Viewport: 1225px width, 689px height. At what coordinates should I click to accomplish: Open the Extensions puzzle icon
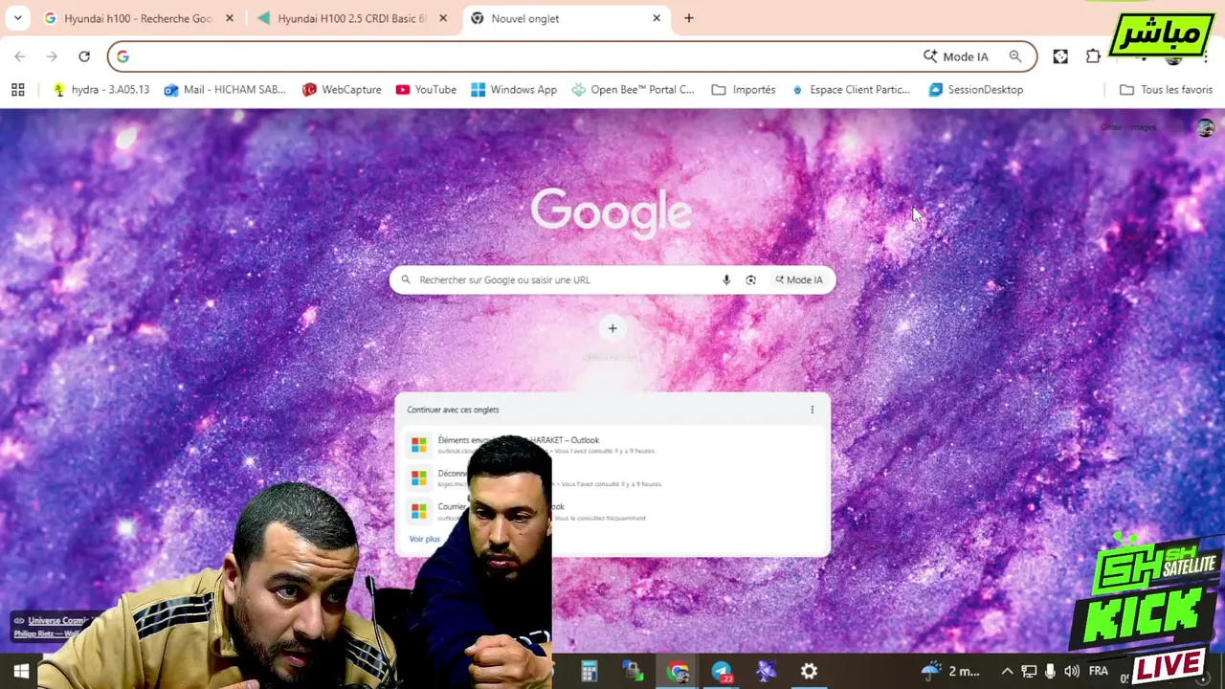tap(1093, 56)
